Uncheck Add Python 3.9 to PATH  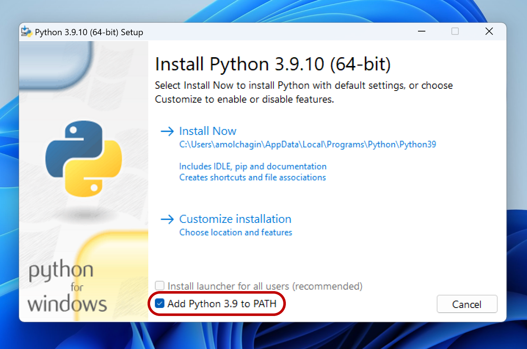click(160, 304)
